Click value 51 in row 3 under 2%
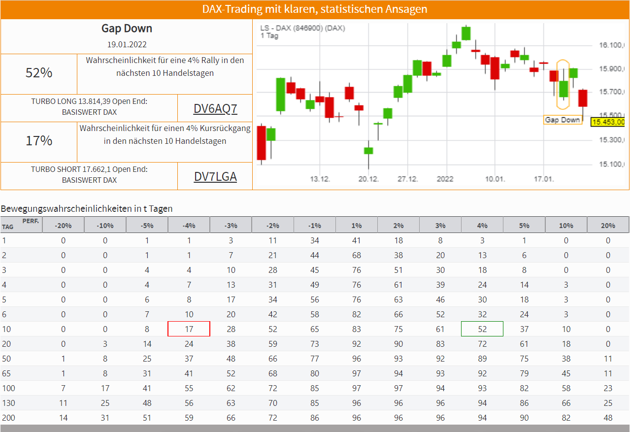 (x=398, y=270)
